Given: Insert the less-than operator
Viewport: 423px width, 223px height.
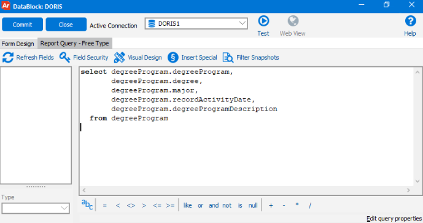Looking at the screenshot, I should (x=118, y=206).
